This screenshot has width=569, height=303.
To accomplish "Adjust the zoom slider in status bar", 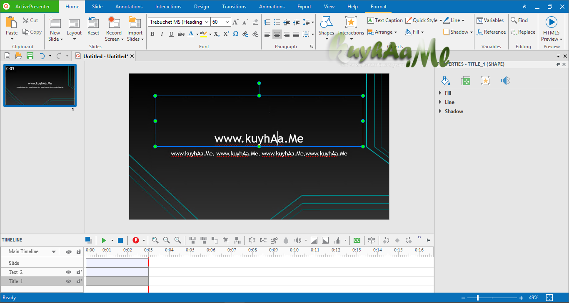I will coord(478,298).
